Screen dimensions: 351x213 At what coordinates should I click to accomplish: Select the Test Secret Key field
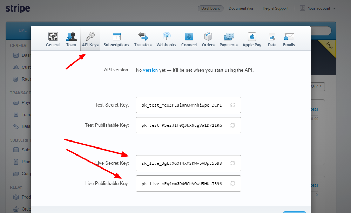pos(188,105)
